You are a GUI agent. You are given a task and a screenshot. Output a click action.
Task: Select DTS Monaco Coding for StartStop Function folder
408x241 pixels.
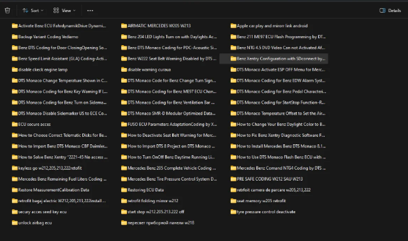point(281,102)
